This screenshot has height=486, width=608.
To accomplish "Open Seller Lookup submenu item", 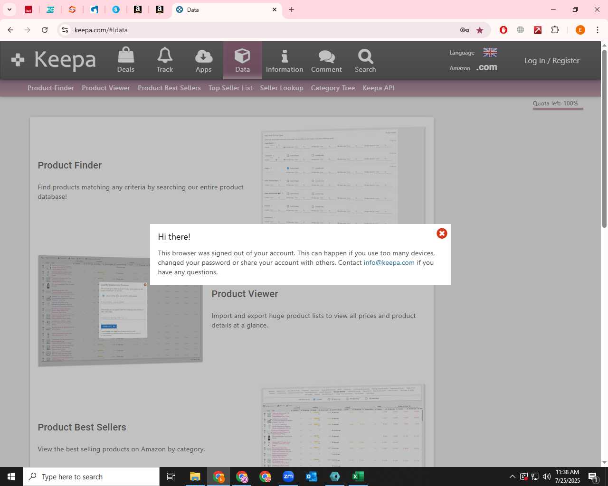I will coord(282,88).
